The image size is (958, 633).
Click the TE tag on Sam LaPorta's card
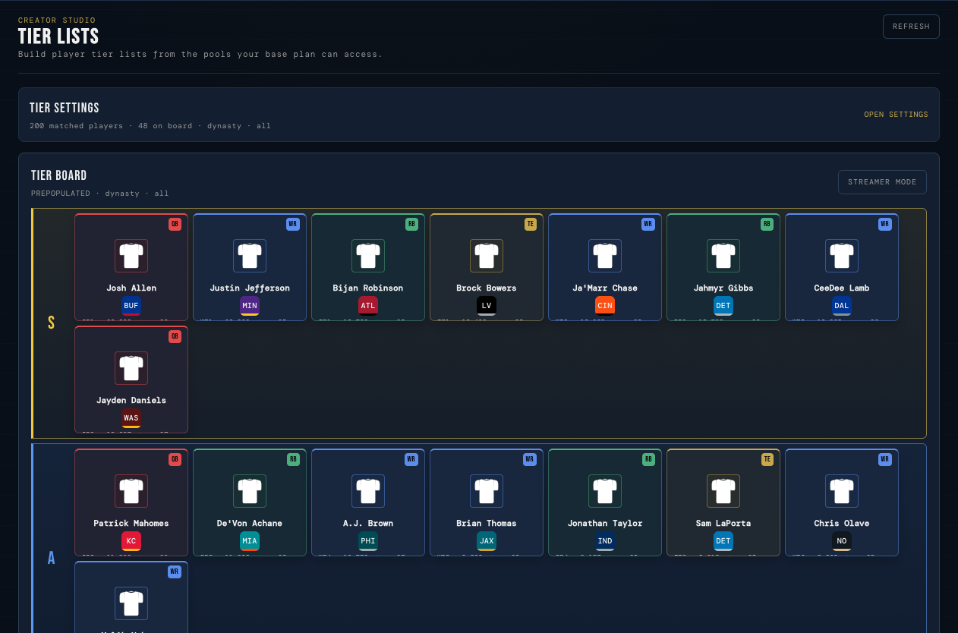pyautogui.click(x=767, y=459)
